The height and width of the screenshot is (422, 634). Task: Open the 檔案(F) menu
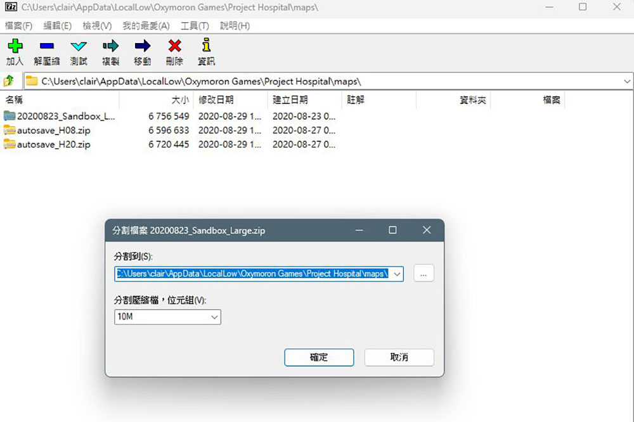coord(18,26)
